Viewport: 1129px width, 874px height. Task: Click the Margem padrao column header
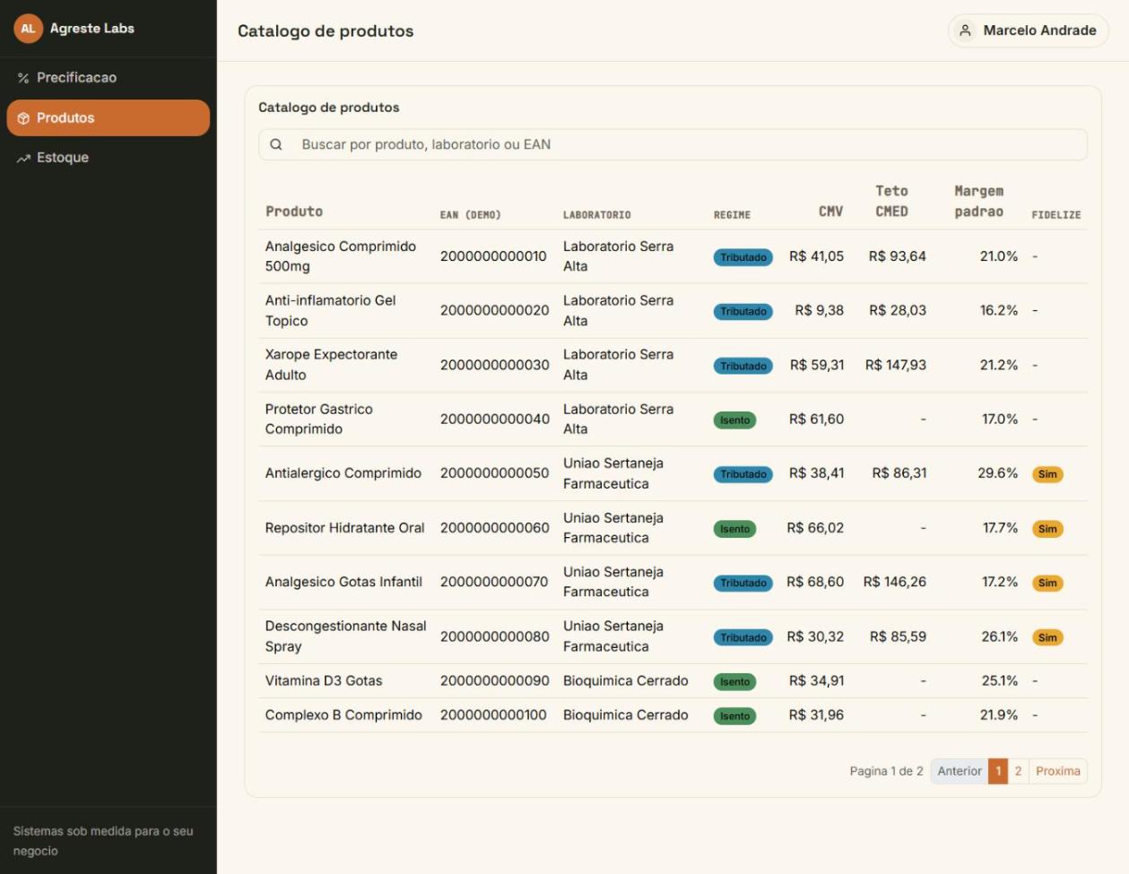[978, 202]
